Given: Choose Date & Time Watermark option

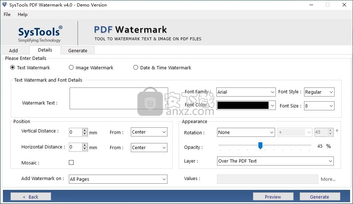Looking at the screenshot, I should pos(136,68).
